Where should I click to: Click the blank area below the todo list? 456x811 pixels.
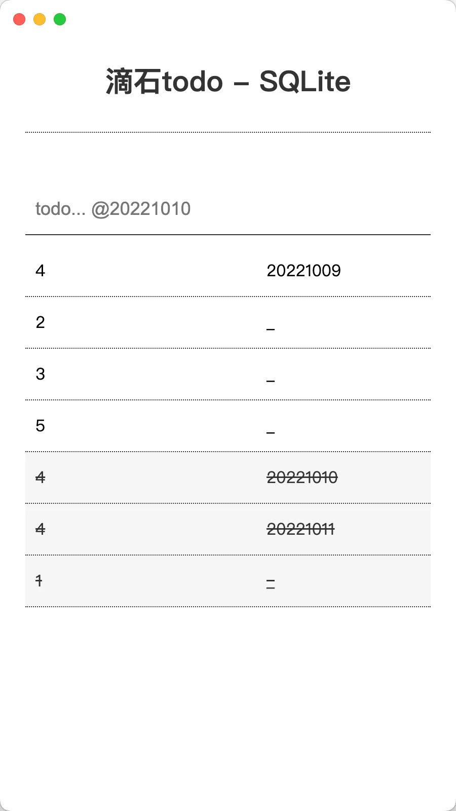tap(228, 710)
